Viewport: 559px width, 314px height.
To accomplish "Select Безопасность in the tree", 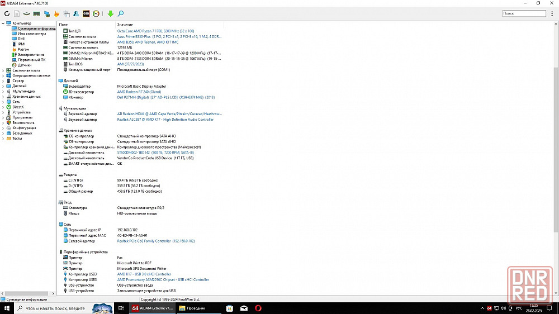I will [23, 122].
